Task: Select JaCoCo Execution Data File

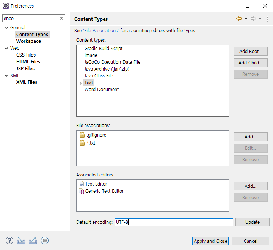Action: coord(112,62)
